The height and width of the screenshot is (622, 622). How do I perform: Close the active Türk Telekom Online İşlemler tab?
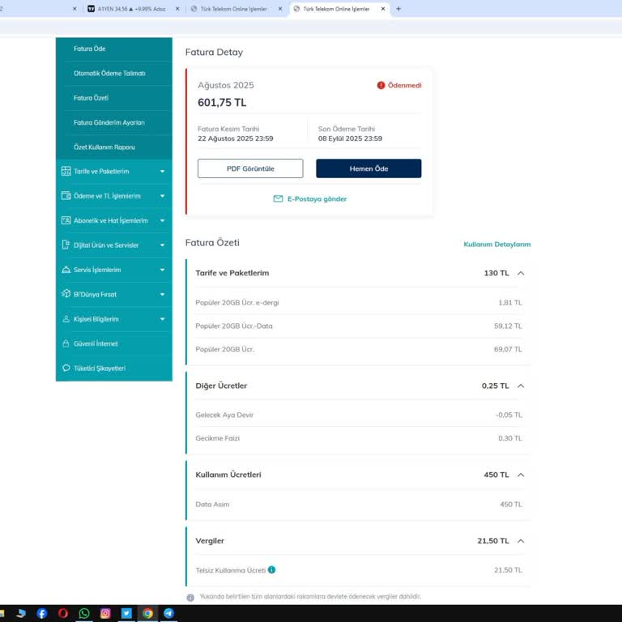(x=383, y=9)
